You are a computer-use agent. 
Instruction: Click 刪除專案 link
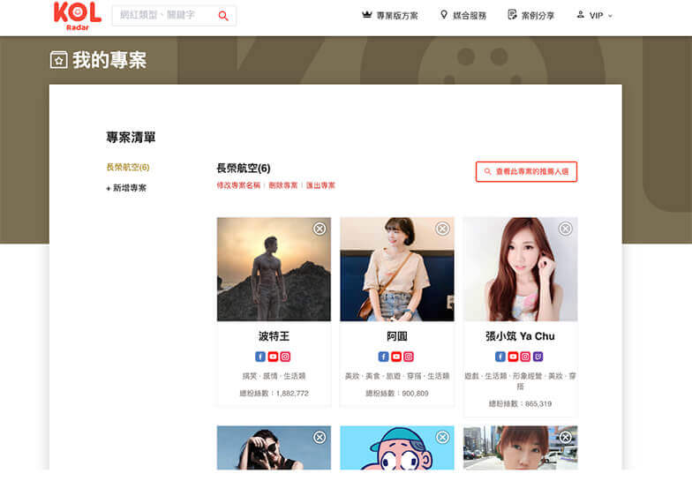point(282,185)
